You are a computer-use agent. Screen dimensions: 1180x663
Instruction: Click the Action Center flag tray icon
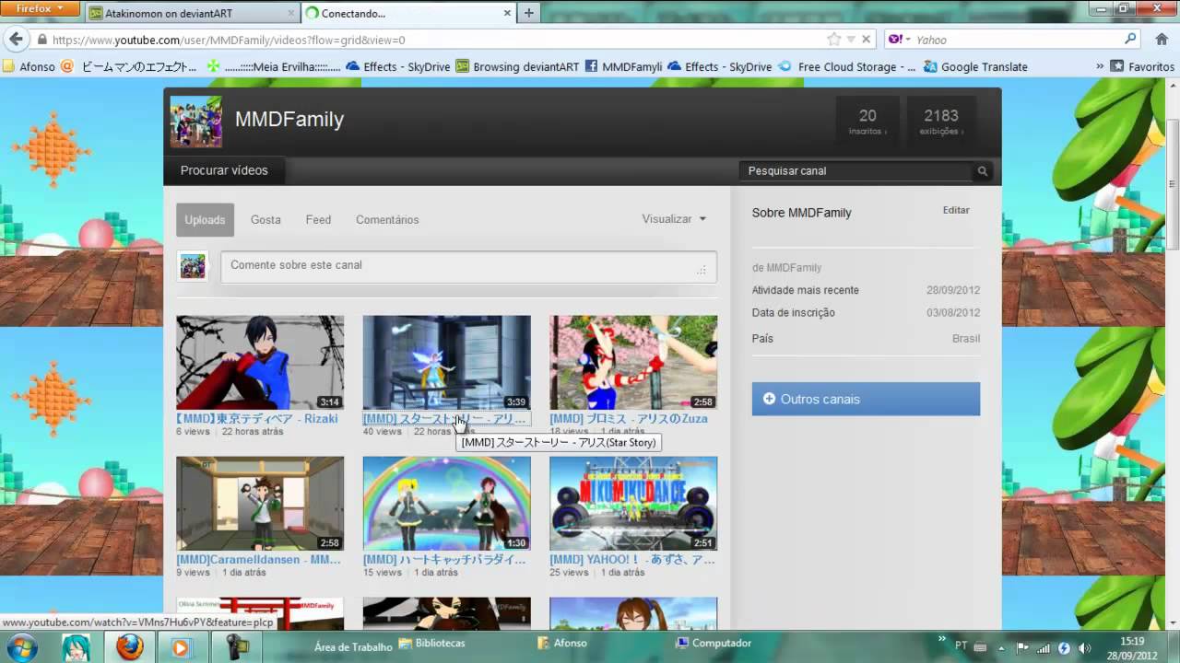pyautogui.click(x=1024, y=647)
